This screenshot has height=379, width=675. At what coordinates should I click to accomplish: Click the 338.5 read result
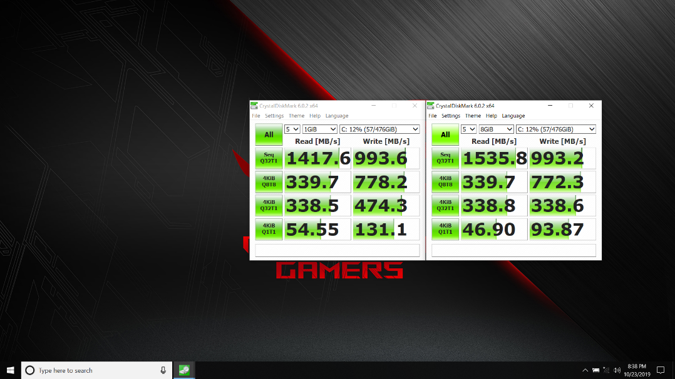point(317,205)
